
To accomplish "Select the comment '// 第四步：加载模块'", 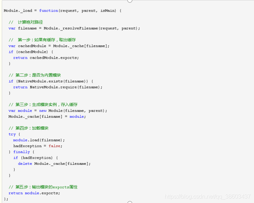I will 29,128.
